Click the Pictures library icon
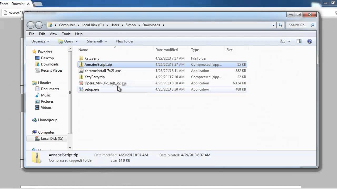The width and height of the screenshot is (337, 189). pos(37,101)
